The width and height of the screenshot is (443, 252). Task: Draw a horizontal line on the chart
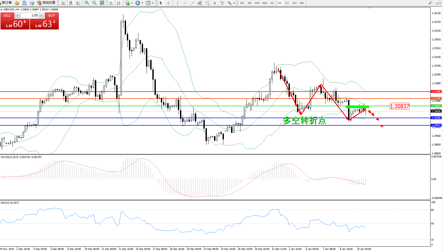(x=185, y=3)
